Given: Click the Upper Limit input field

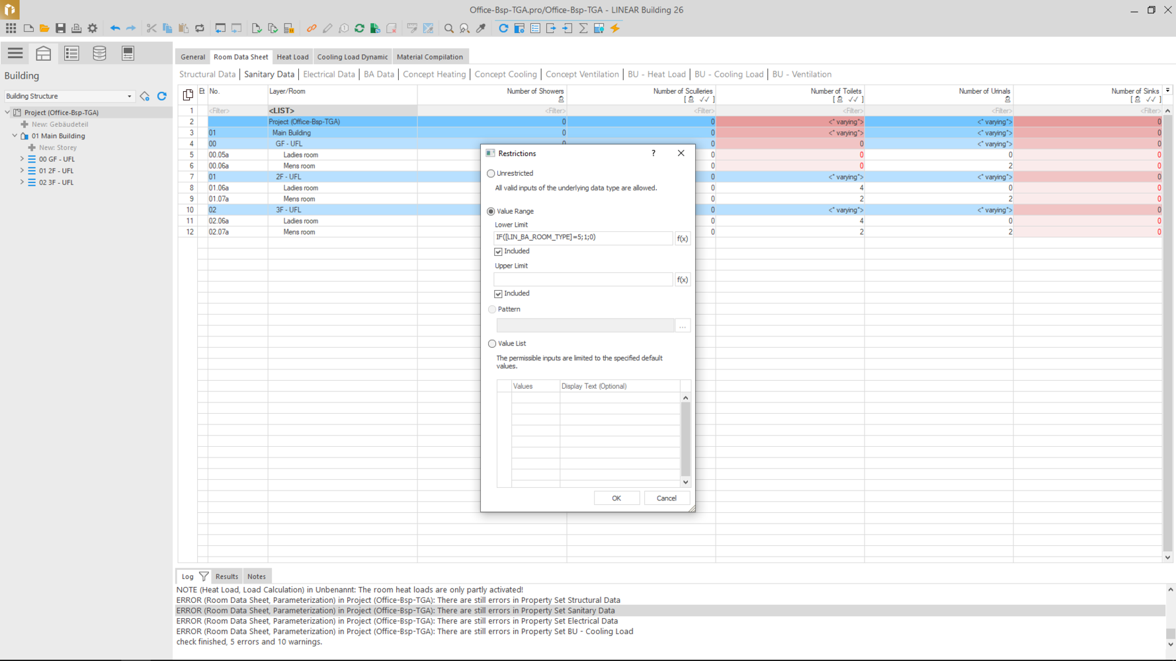Looking at the screenshot, I should pyautogui.click(x=583, y=280).
